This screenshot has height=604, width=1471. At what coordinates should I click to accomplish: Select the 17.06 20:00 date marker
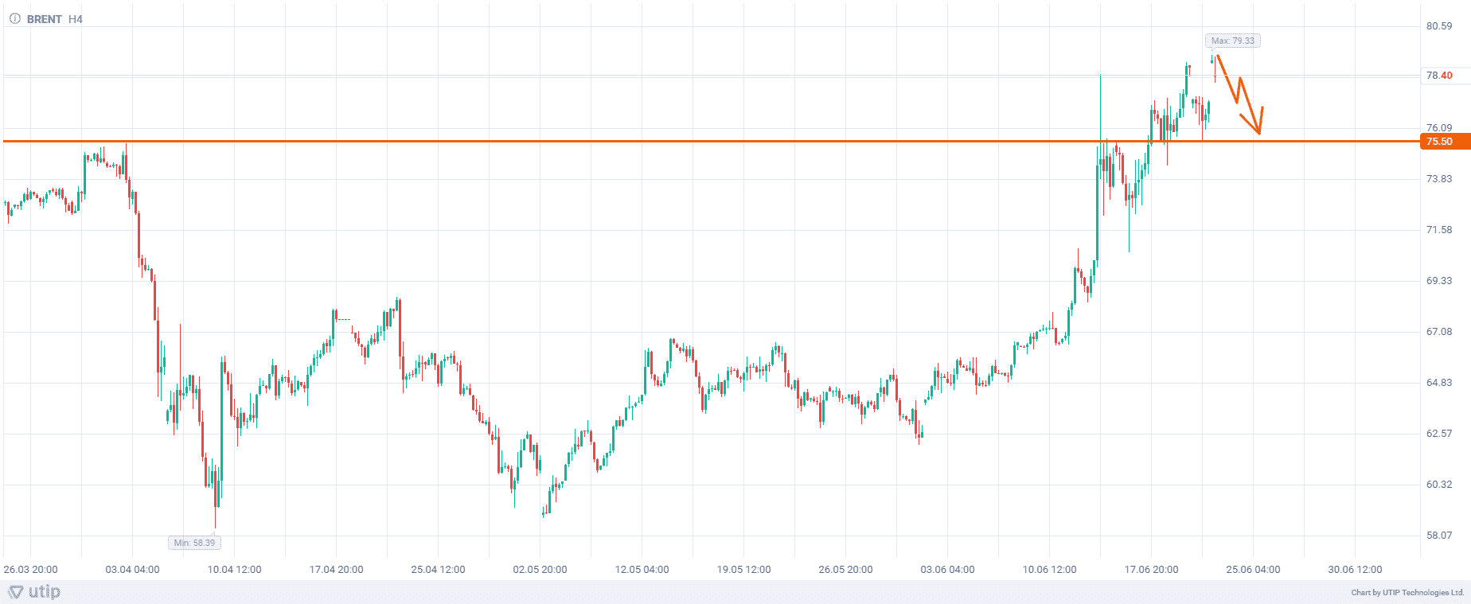click(x=1151, y=569)
